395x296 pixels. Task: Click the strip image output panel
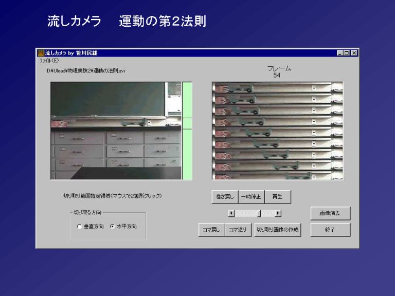tap(277, 131)
